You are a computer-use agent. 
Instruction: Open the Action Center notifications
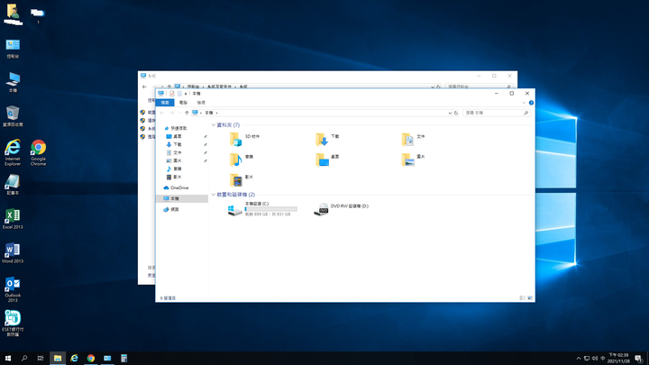(x=639, y=359)
